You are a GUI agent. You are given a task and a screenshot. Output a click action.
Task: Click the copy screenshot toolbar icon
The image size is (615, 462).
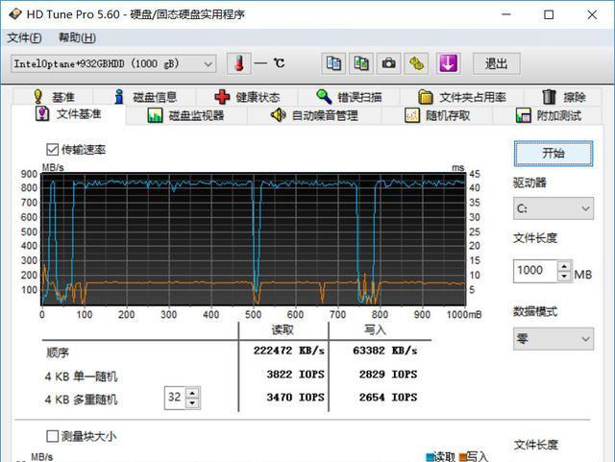[361, 63]
